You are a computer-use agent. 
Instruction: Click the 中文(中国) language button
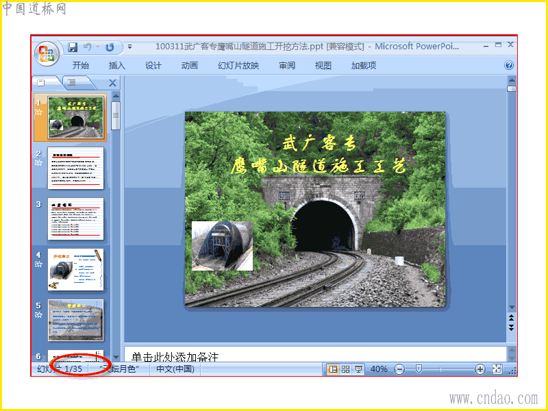click(x=175, y=369)
